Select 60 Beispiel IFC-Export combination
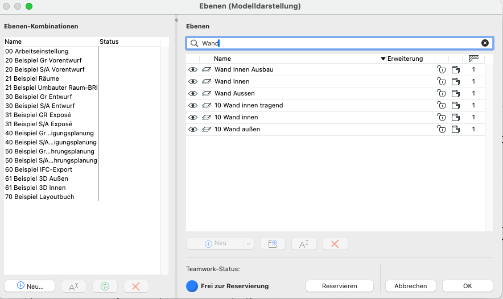Image resolution: width=503 pixels, height=299 pixels. [x=40, y=169]
